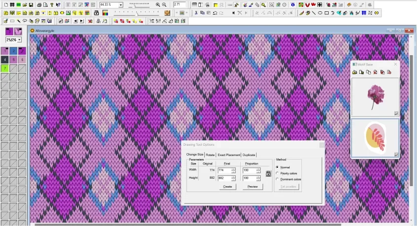Click the right arrow next icon
This screenshot has width=417, height=226.
click(x=81, y=21)
